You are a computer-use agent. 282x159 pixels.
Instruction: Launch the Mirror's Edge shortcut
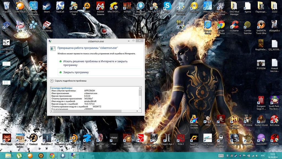[140, 139]
